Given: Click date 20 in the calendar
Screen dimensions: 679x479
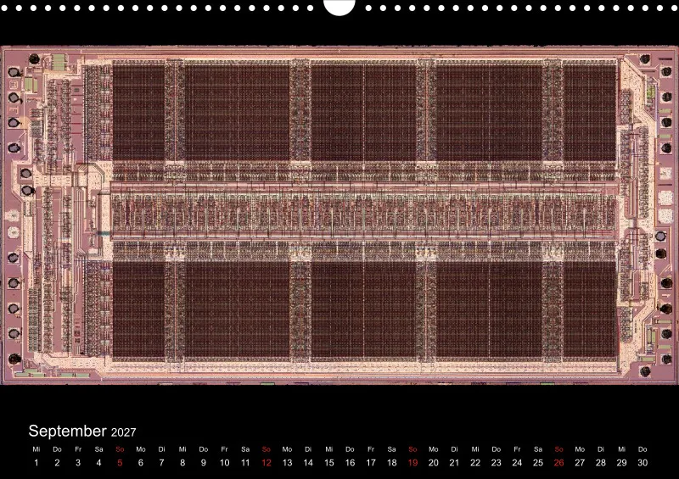Looking at the screenshot, I should click(x=434, y=463).
